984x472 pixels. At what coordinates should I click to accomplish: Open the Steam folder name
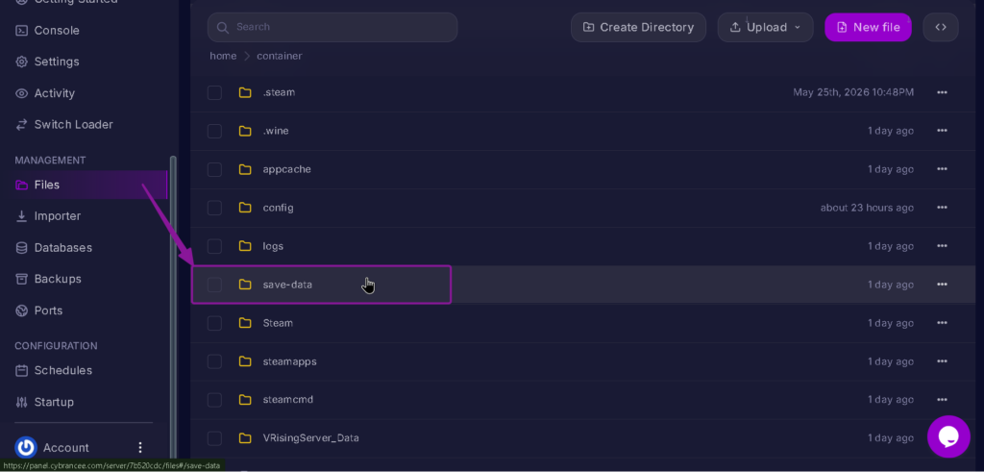tap(278, 323)
